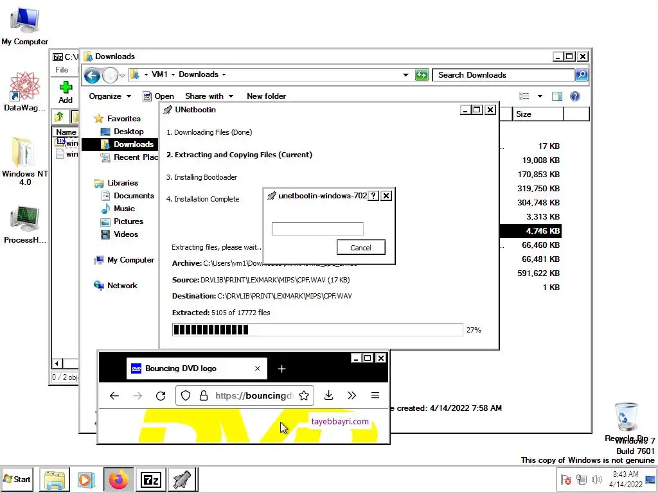The height and width of the screenshot is (493, 658).
Task: Select Pictures library
Action: (x=122, y=221)
